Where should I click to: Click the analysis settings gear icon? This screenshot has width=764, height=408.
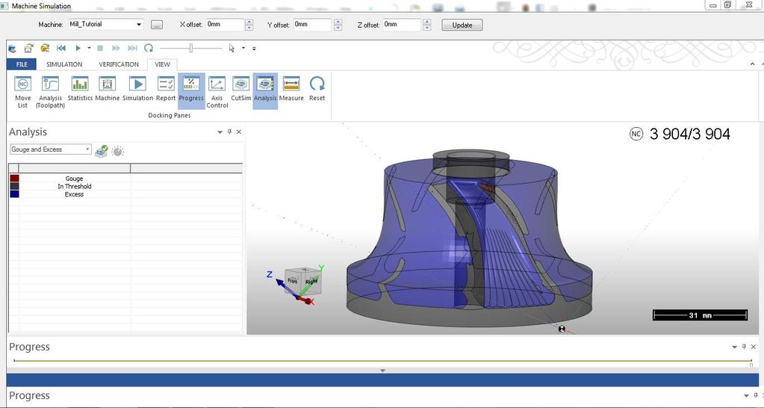[117, 151]
